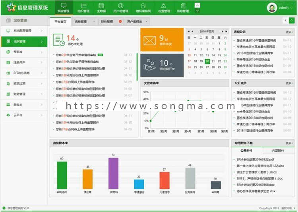Click the Admin user avatar
The image size is (298, 212).
click(272, 8)
